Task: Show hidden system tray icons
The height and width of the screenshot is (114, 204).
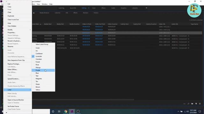Action: 178,111
